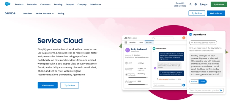This screenshot has height=112, width=230.
Task: Select the MS-10027 tab in mockup
Action: tap(149, 42)
